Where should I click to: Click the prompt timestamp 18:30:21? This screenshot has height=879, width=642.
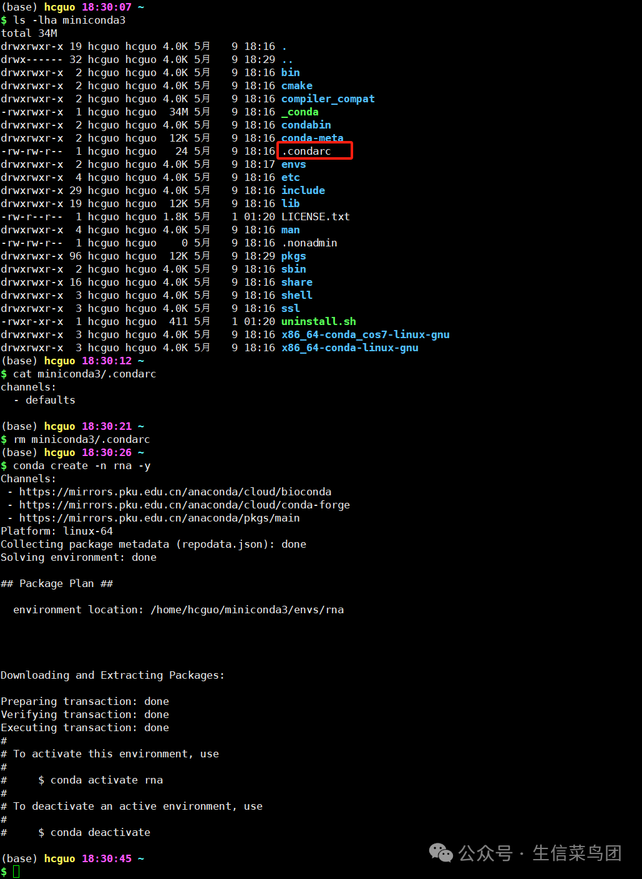pyautogui.click(x=107, y=426)
